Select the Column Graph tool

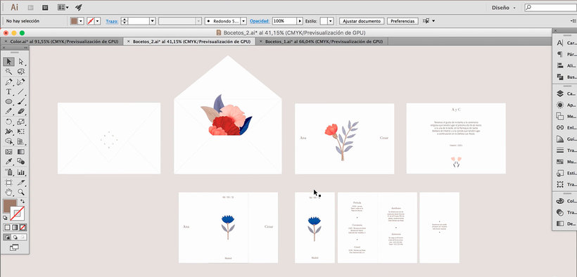coord(21,172)
